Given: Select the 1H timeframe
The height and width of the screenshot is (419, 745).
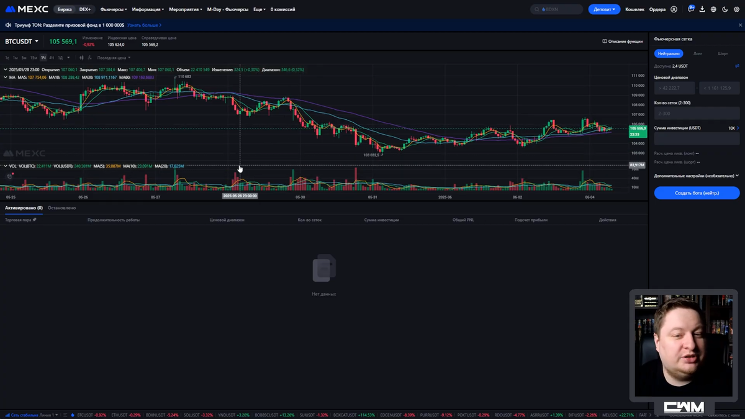Looking at the screenshot, I should coord(43,58).
